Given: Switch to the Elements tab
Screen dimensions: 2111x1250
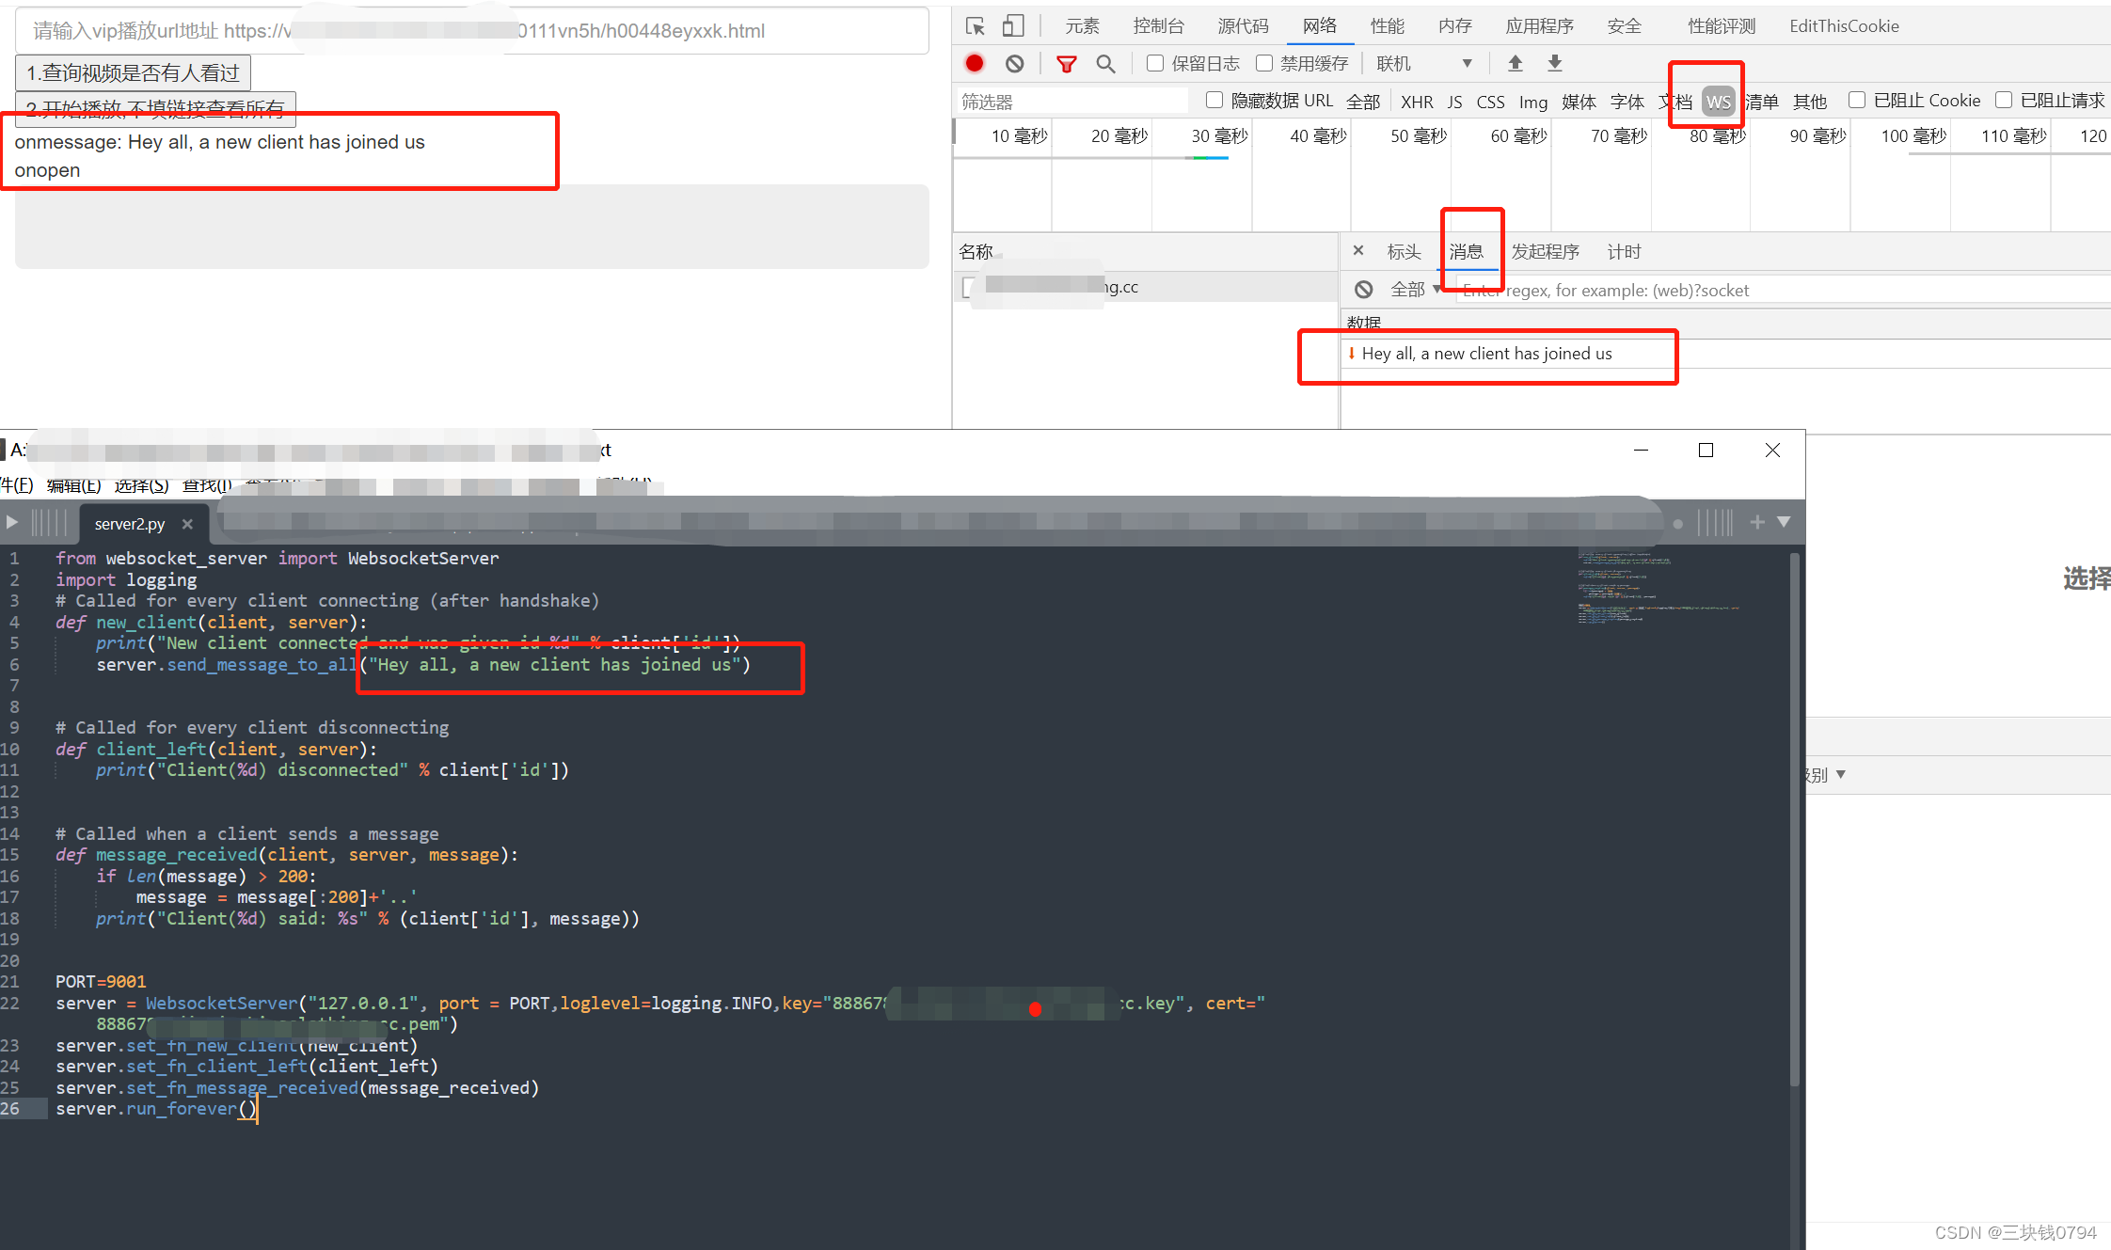Looking at the screenshot, I should click(1082, 26).
